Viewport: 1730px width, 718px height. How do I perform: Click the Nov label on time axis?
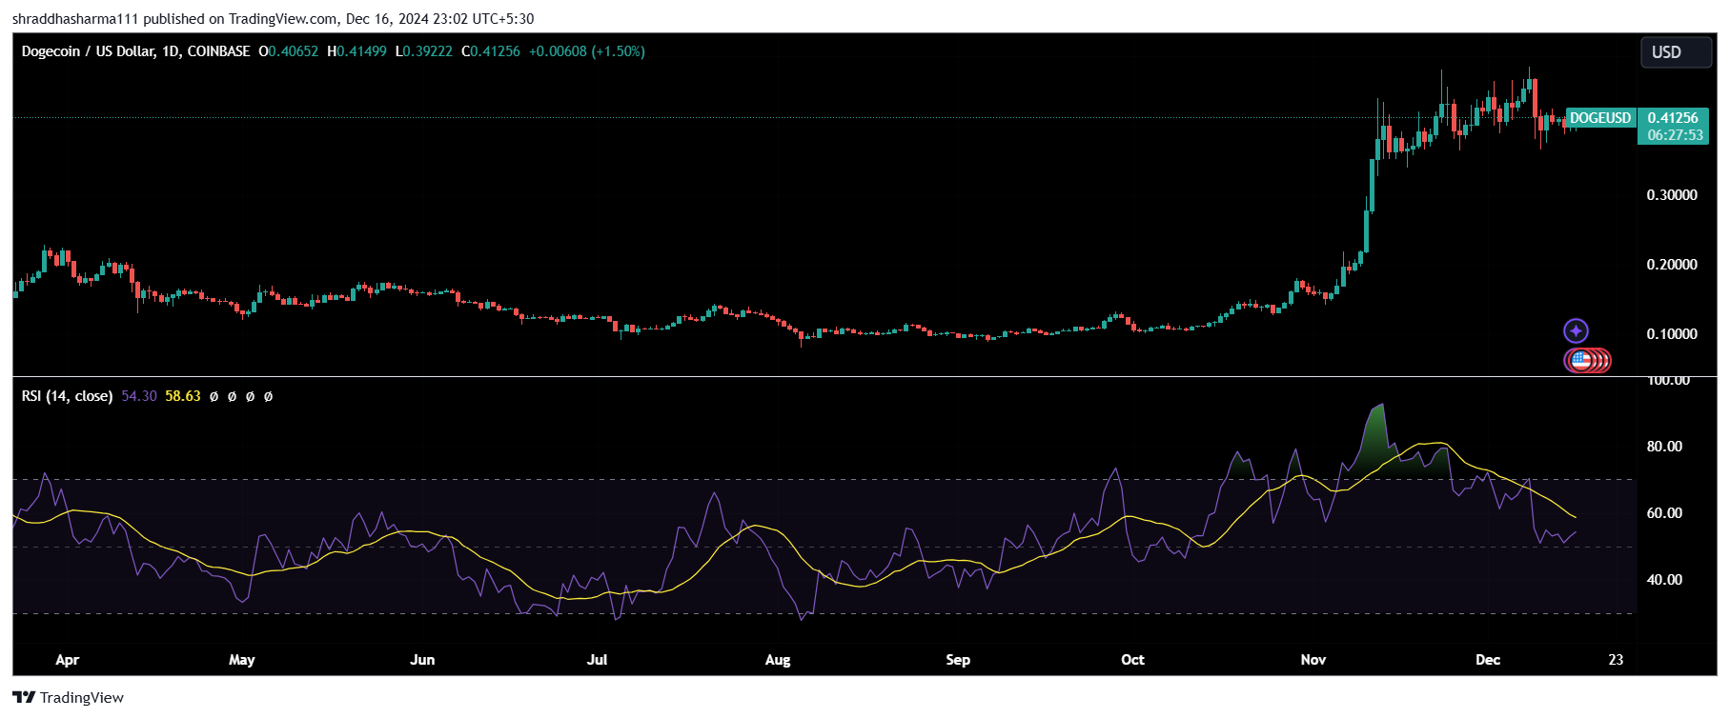click(1313, 660)
